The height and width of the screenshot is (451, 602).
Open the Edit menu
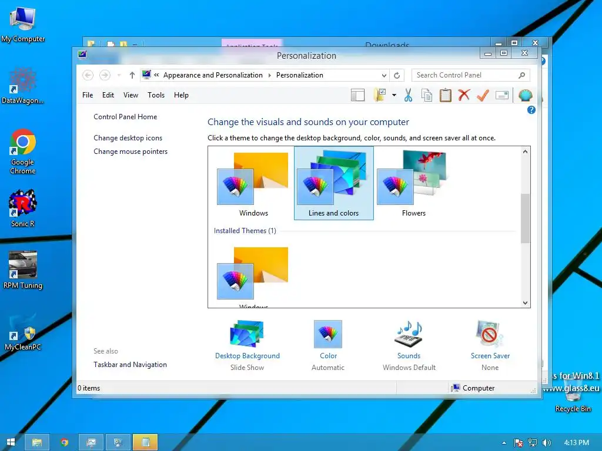tap(108, 95)
